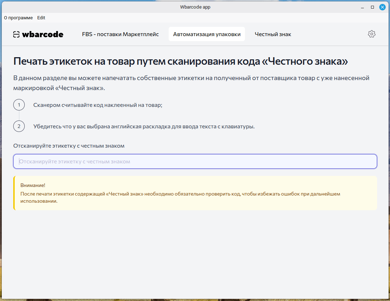Click the maximize icon in the title bar

(372, 7)
